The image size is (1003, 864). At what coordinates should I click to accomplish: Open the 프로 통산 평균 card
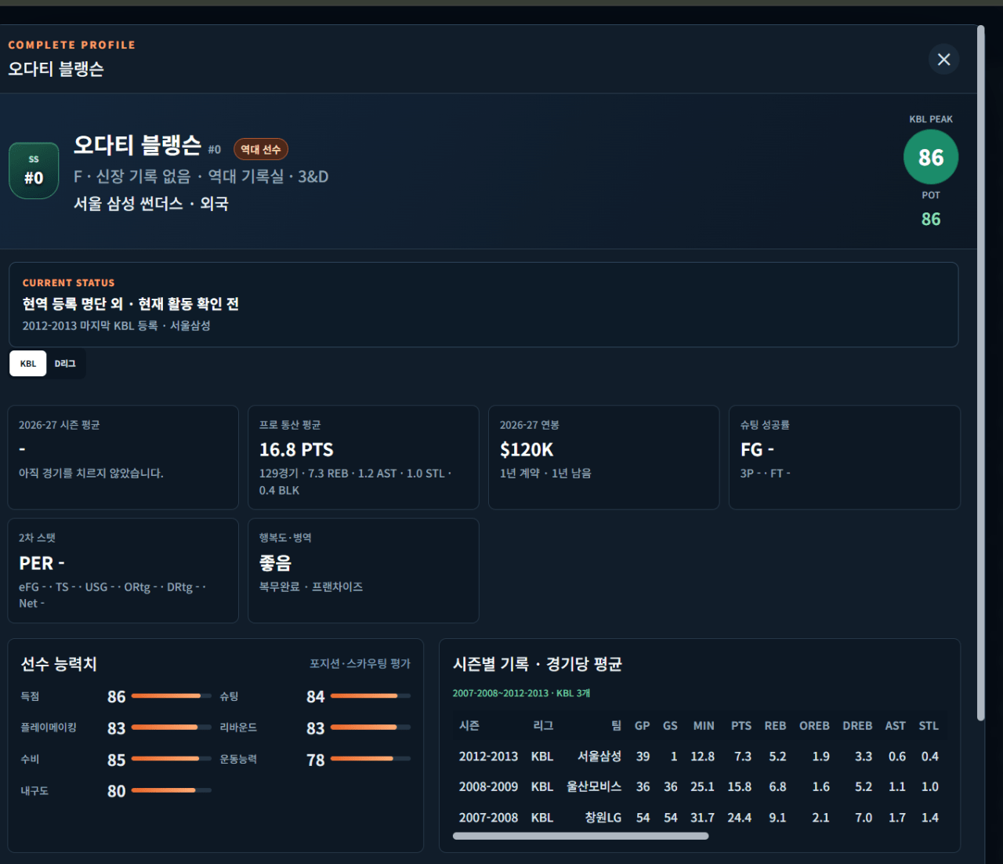(x=364, y=457)
